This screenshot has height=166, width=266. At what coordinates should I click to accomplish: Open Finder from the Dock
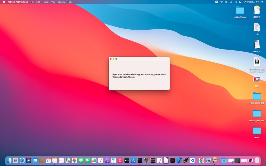[x=9, y=160]
